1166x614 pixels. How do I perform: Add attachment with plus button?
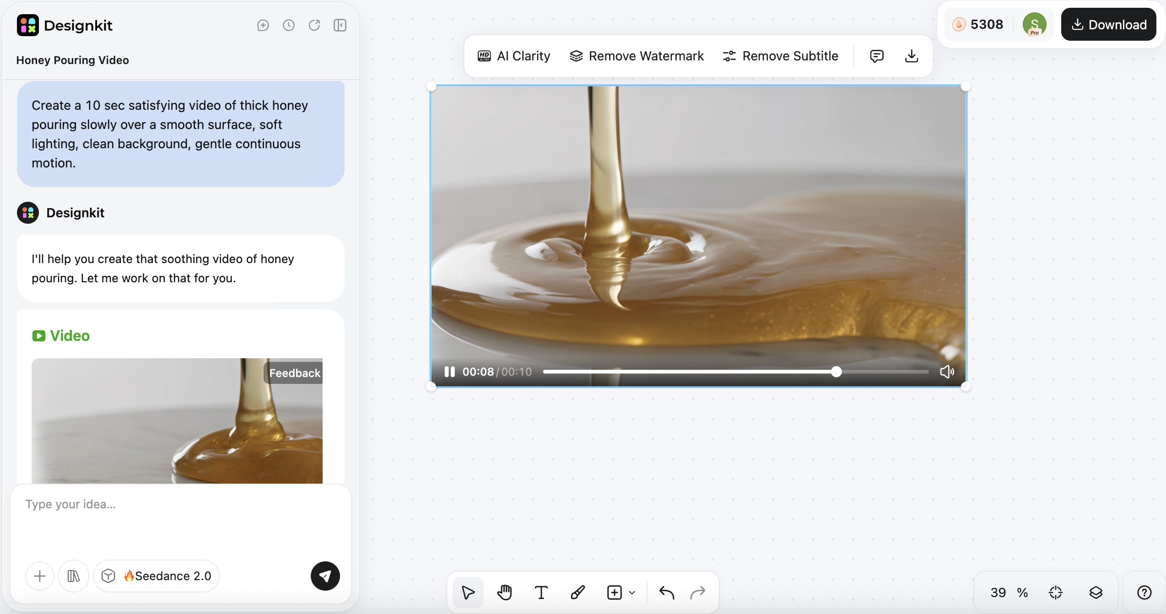point(40,576)
